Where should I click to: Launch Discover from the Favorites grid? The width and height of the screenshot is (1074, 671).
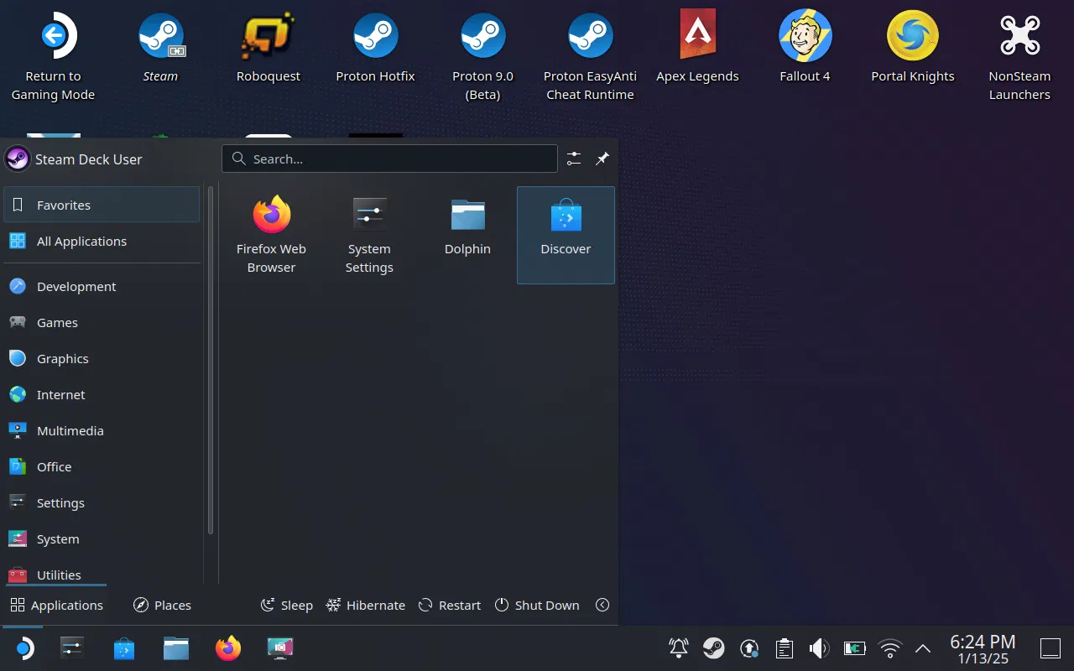(x=566, y=235)
